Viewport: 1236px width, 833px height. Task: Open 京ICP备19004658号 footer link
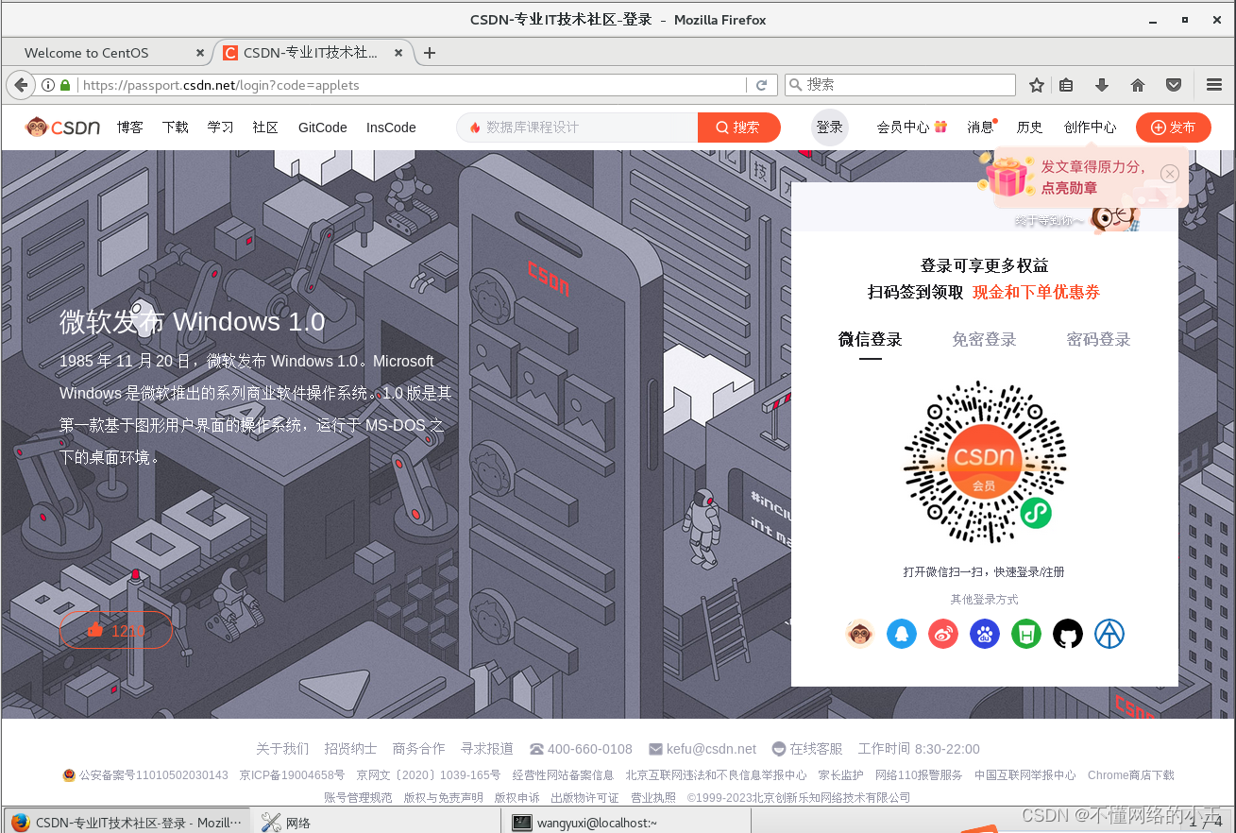[292, 775]
